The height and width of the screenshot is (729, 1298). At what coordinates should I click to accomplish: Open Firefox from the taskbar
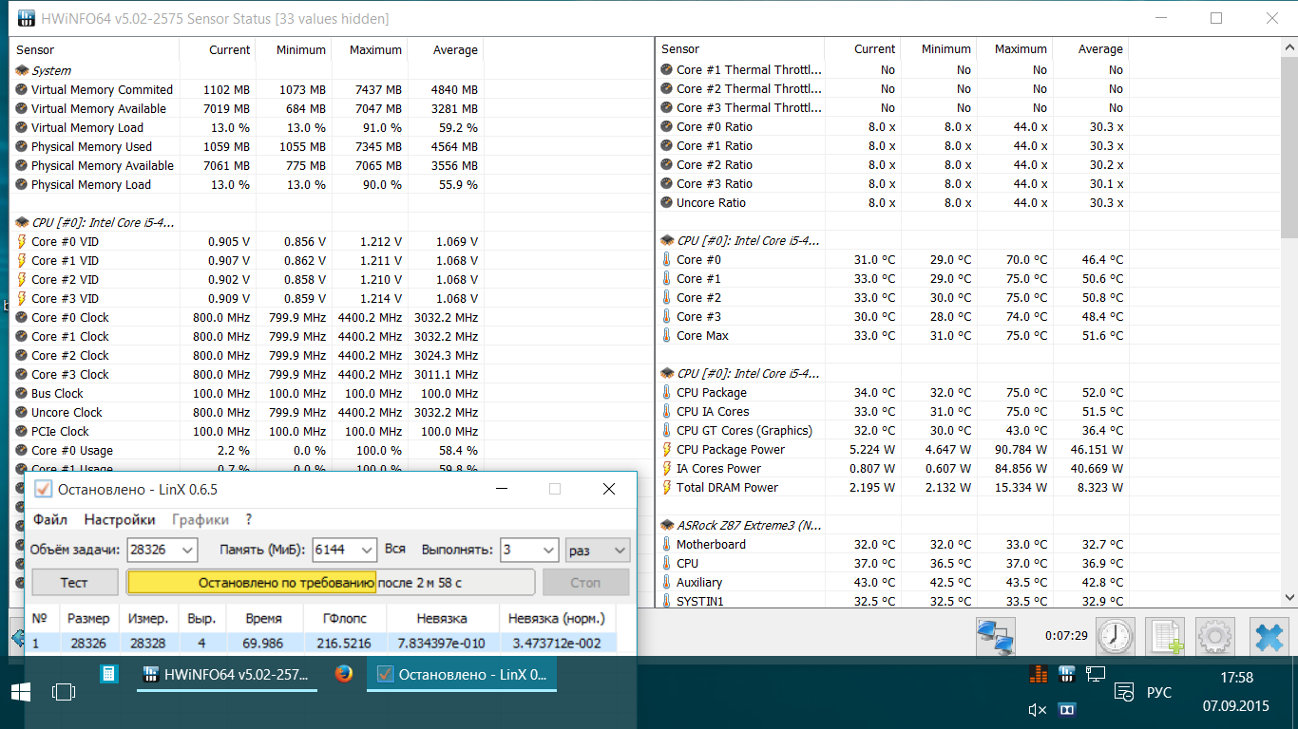344,674
